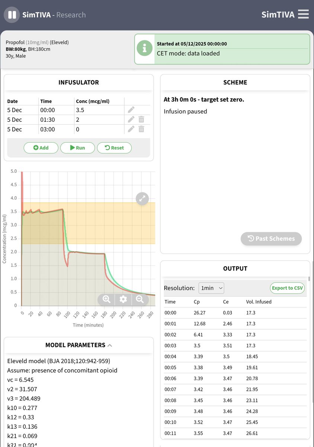Click Cp value 12.68 in the output
The width and height of the screenshot is (314, 447).
click(x=200, y=324)
